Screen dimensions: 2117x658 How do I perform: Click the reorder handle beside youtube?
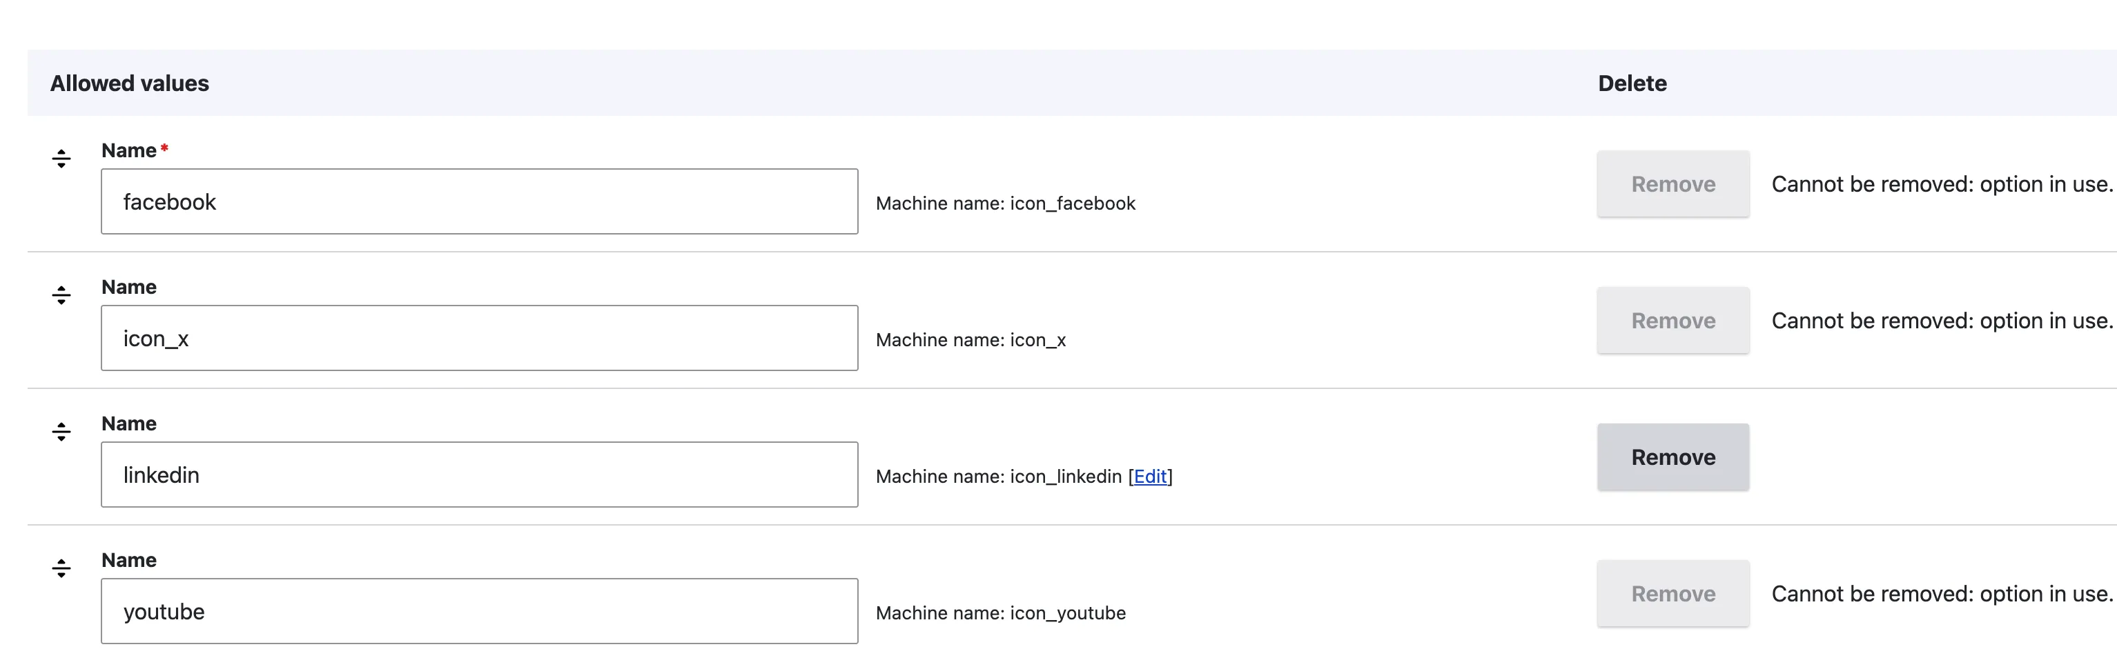click(61, 568)
